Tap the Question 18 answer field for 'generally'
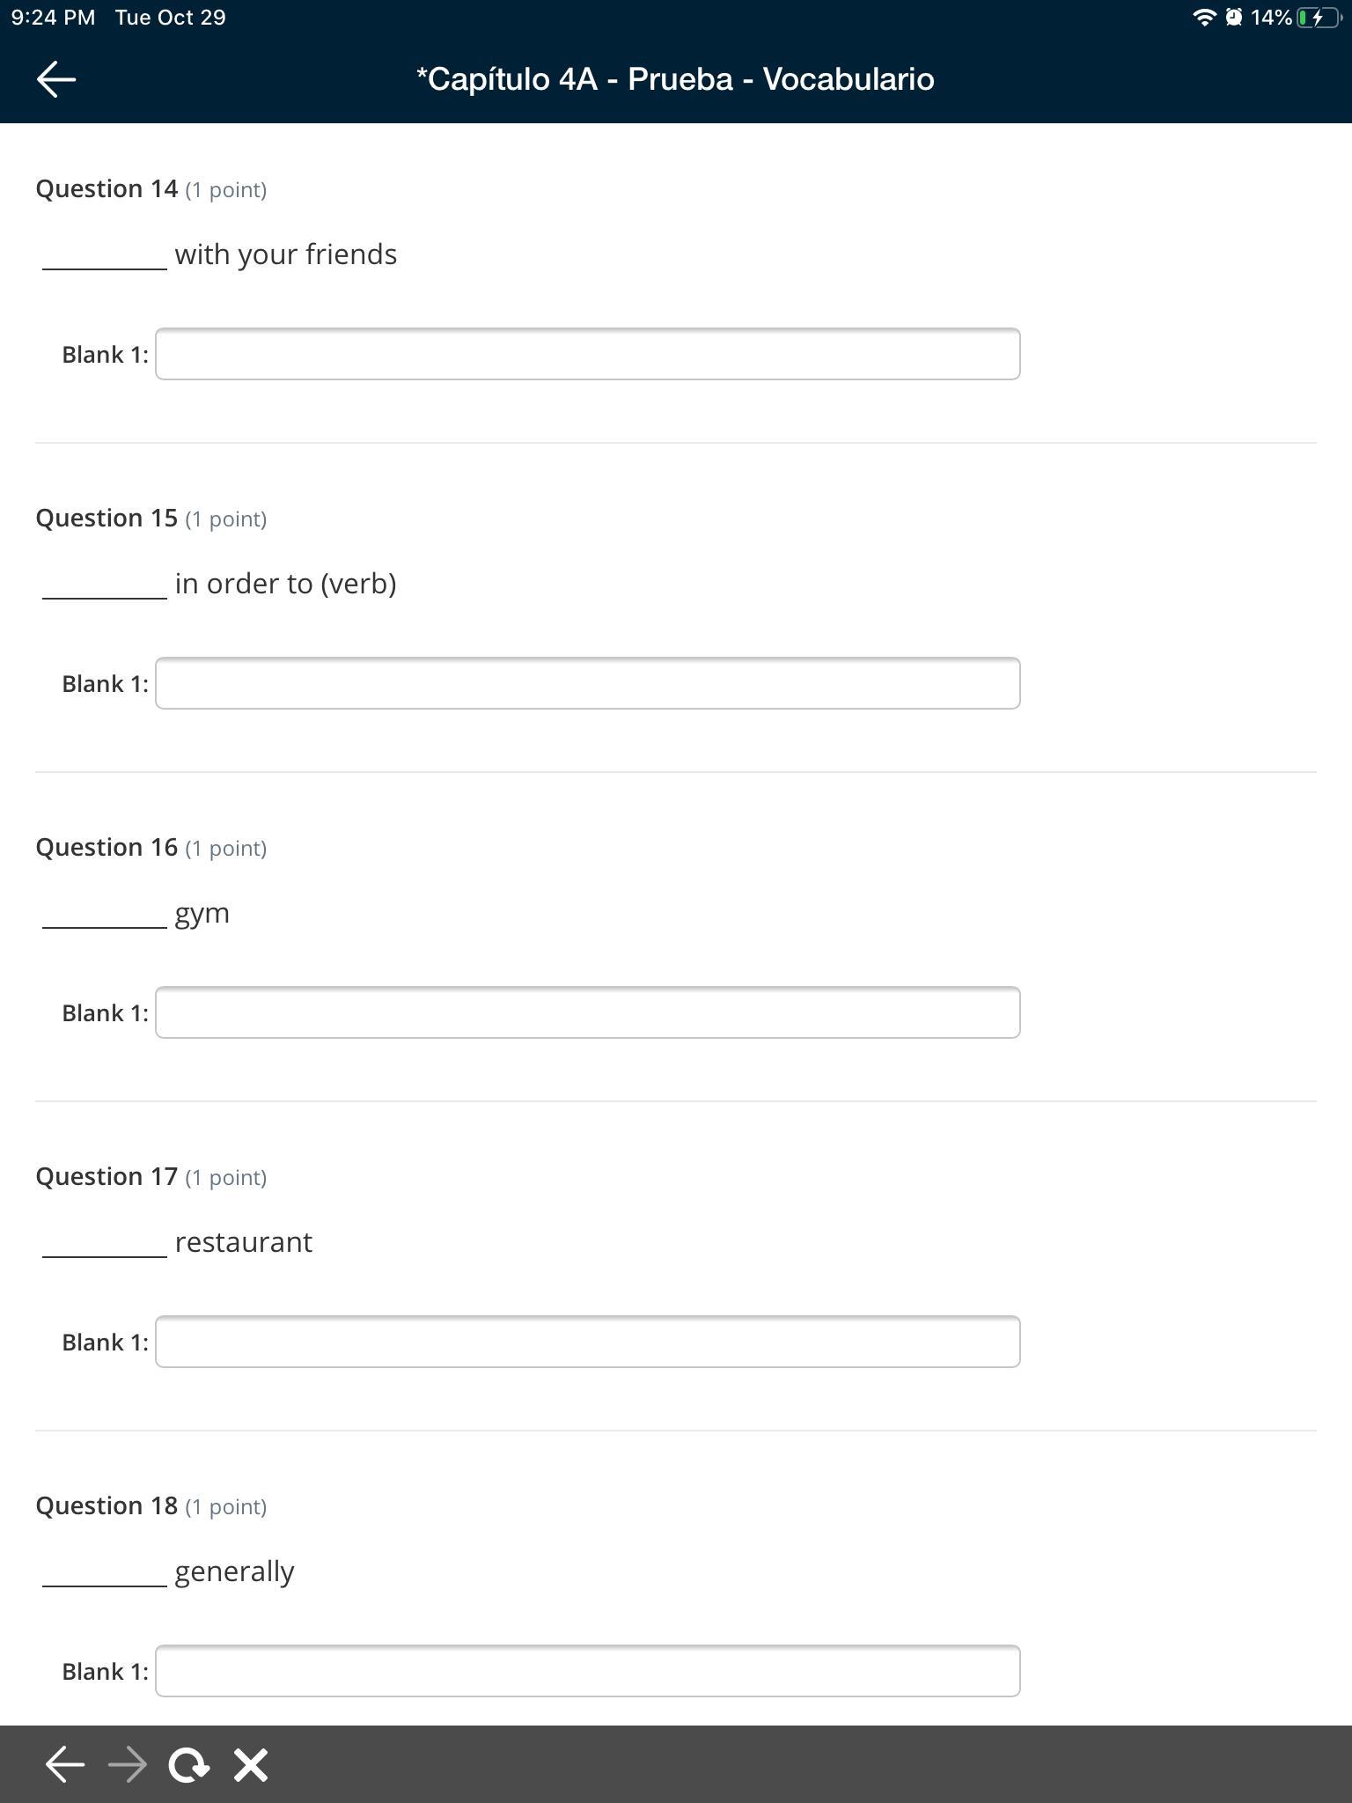 tap(587, 1671)
